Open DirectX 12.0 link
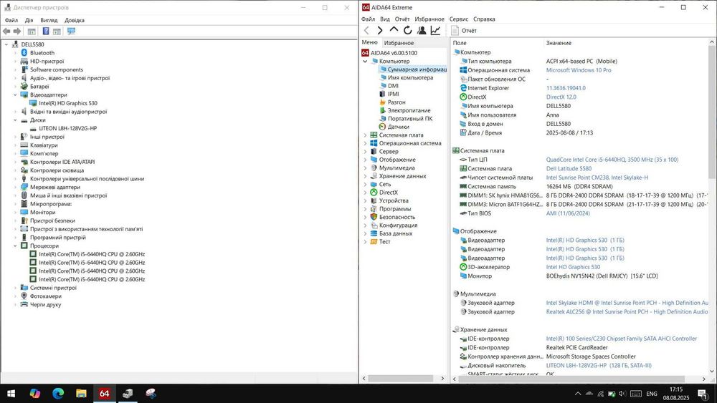 click(x=561, y=97)
